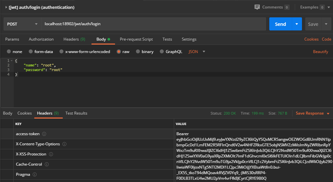Collapse JSON body at line 1 fold arrow
Image resolution: width=333 pixels, height=182 pixels.
[x=12, y=61]
